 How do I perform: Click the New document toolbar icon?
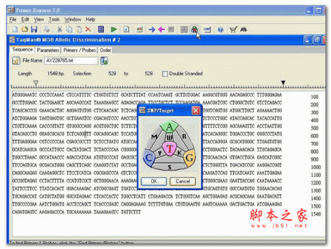coord(15,29)
